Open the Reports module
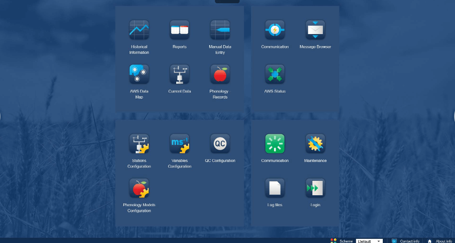This screenshot has height=243, width=455. 179,30
